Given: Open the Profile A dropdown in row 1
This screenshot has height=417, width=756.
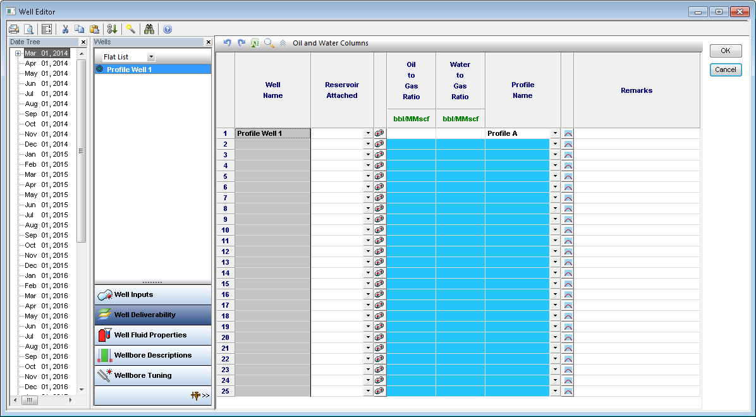Looking at the screenshot, I should pos(555,134).
